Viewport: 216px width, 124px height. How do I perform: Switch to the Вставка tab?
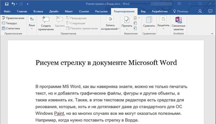pyautogui.click(x=38, y=11)
